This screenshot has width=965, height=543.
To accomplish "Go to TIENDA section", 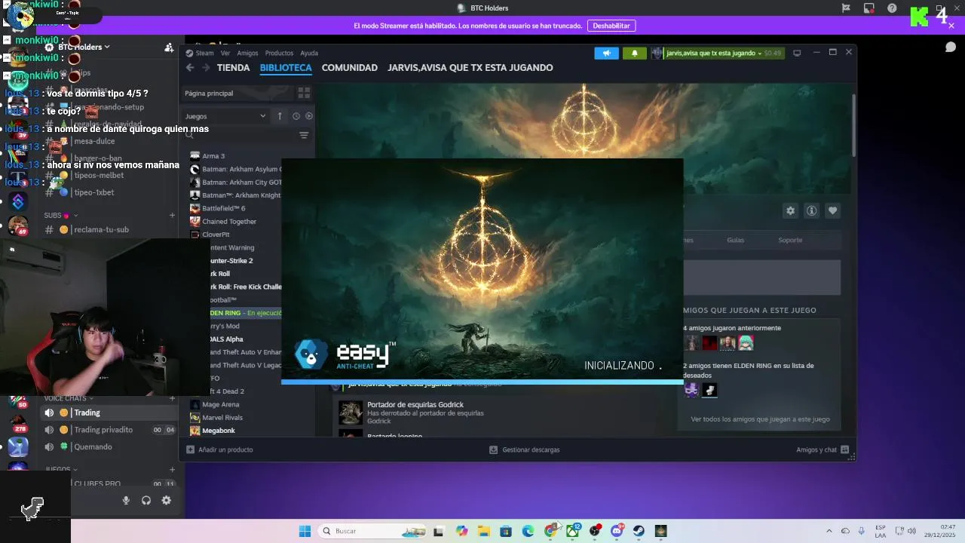I will pos(233,68).
